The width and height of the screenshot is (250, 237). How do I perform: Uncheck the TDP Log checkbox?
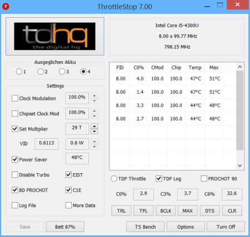click(159, 179)
